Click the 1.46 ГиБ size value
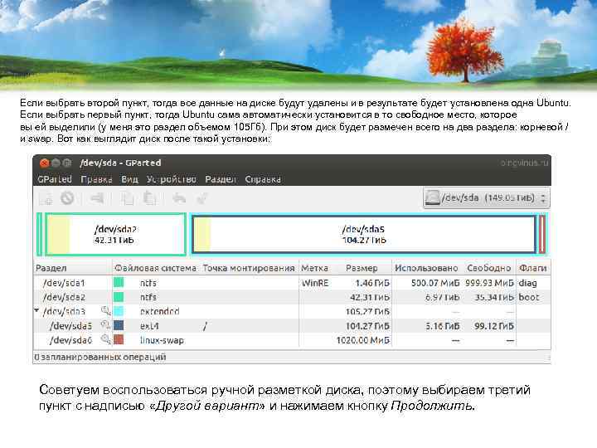Screen dimensions: 597x448 click(372, 283)
